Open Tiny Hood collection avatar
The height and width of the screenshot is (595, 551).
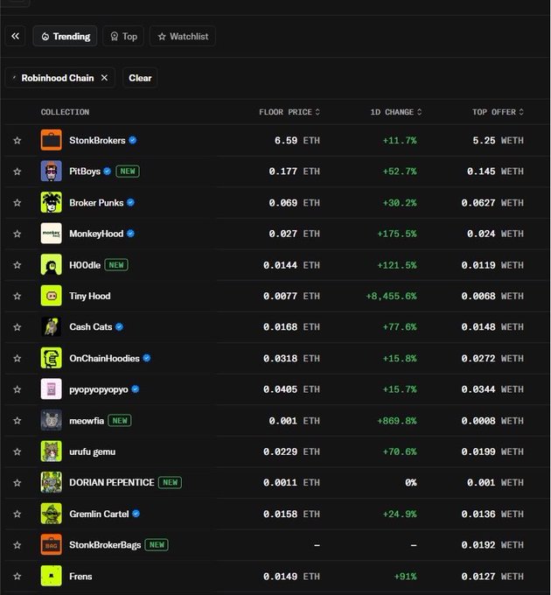coord(52,296)
